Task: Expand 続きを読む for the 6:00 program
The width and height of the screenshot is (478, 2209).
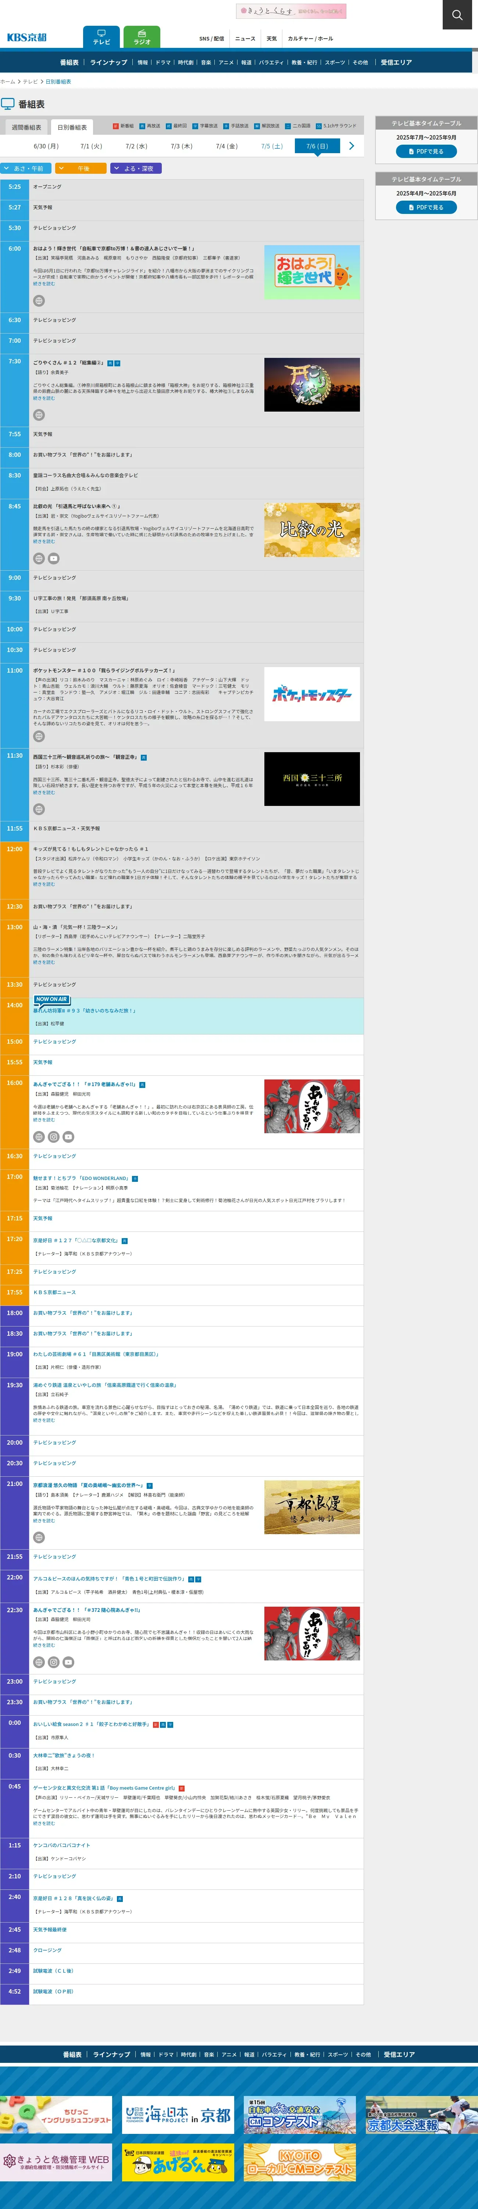Action: 44,284
